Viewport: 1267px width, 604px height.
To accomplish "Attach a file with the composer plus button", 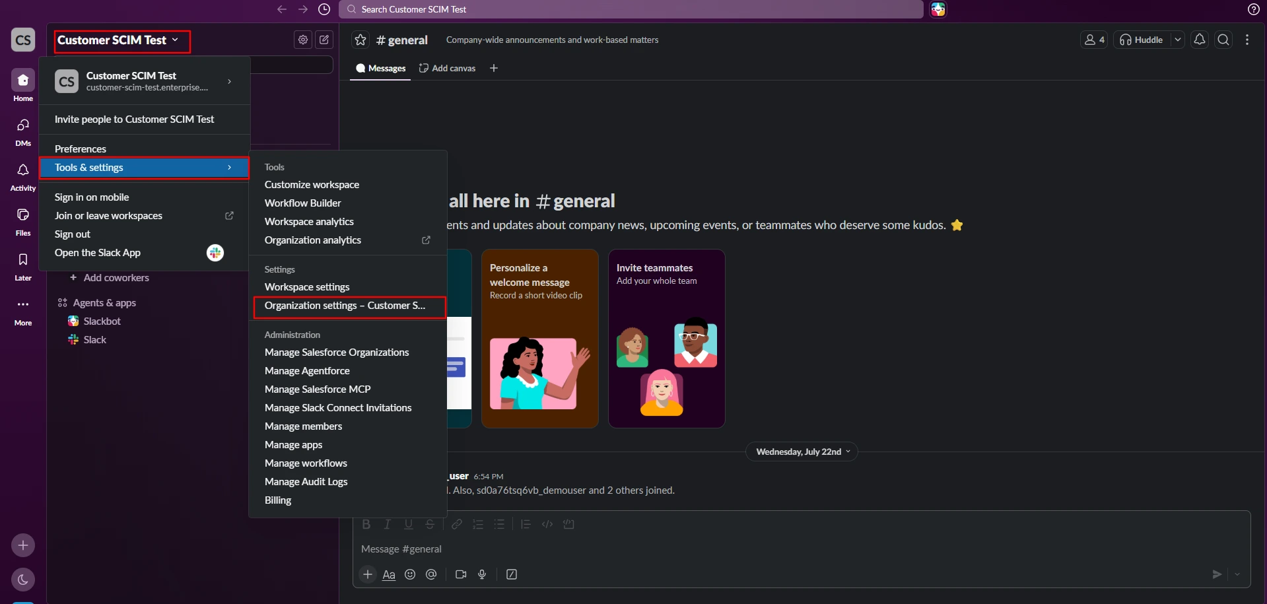I will (368, 574).
